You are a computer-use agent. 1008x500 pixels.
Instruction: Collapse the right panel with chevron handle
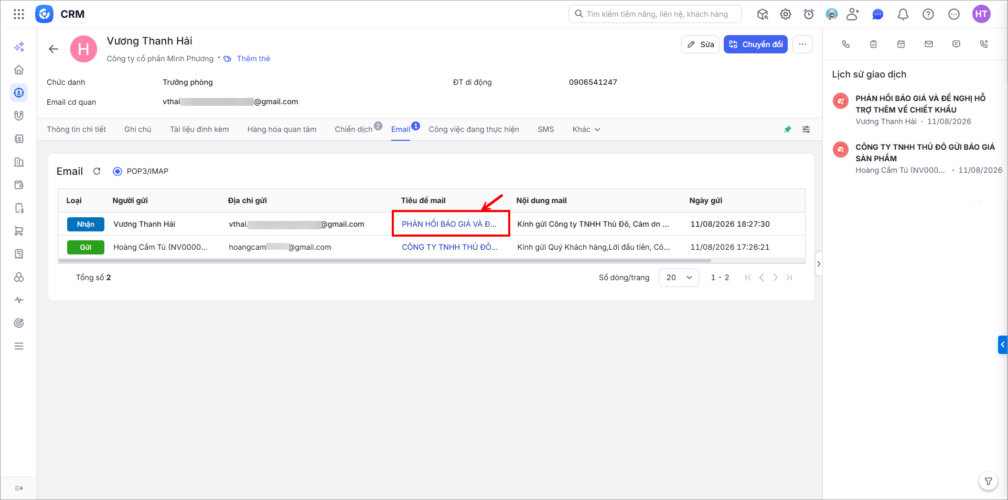819,264
